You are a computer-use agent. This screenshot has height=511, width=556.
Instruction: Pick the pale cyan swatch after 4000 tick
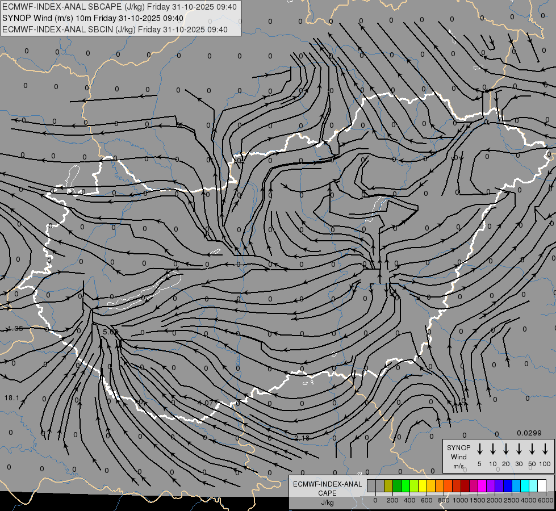(x=533, y=485)
